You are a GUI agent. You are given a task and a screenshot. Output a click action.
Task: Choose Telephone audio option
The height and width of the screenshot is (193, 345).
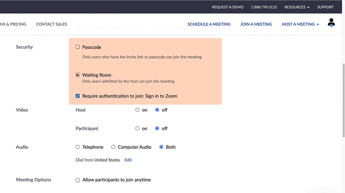pos(78,147)
